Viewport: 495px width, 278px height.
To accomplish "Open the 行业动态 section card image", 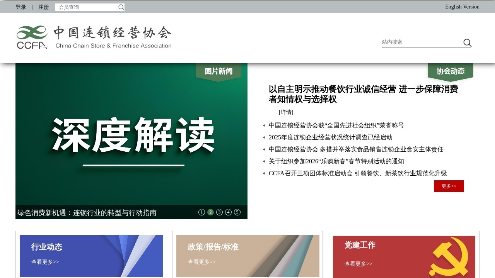I will [92, 256].
